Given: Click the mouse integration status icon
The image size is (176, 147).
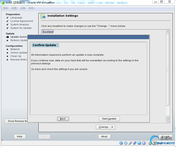Looking at the screenshot, I should coord(150,143).
